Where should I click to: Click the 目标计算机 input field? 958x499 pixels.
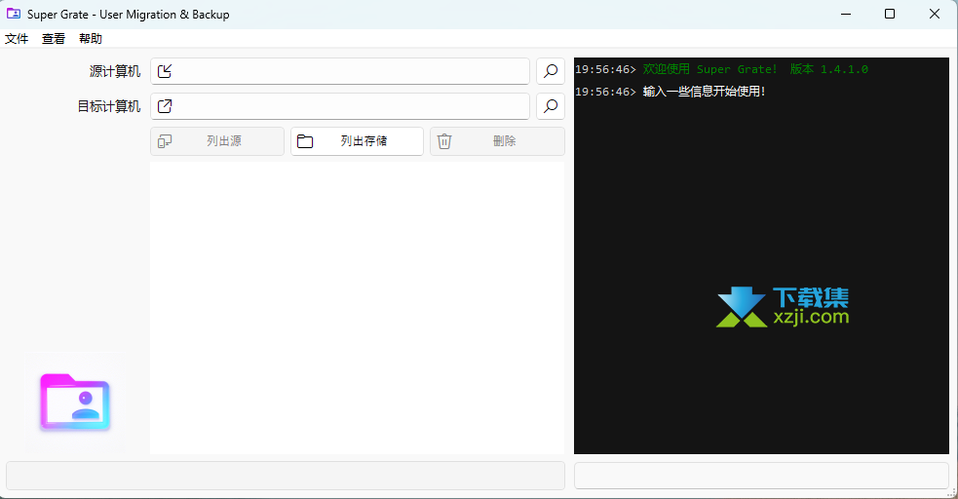340,106
